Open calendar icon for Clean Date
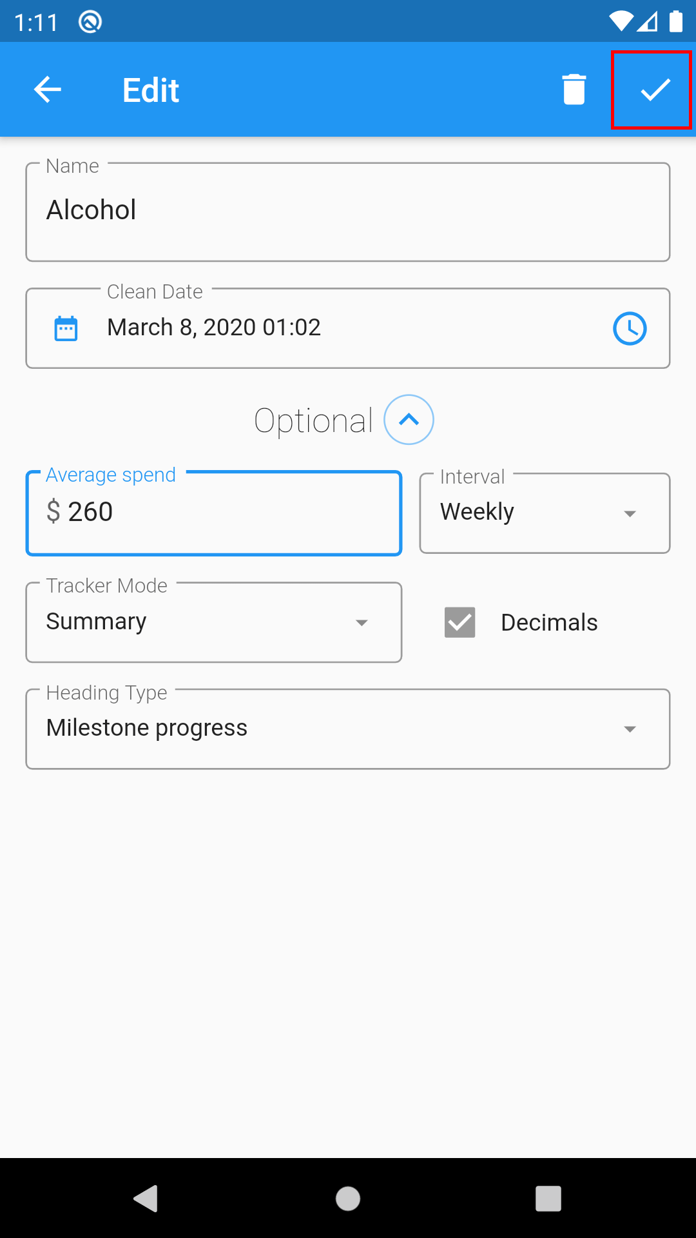The image size is (696, 1238). (x=66, y=328)
